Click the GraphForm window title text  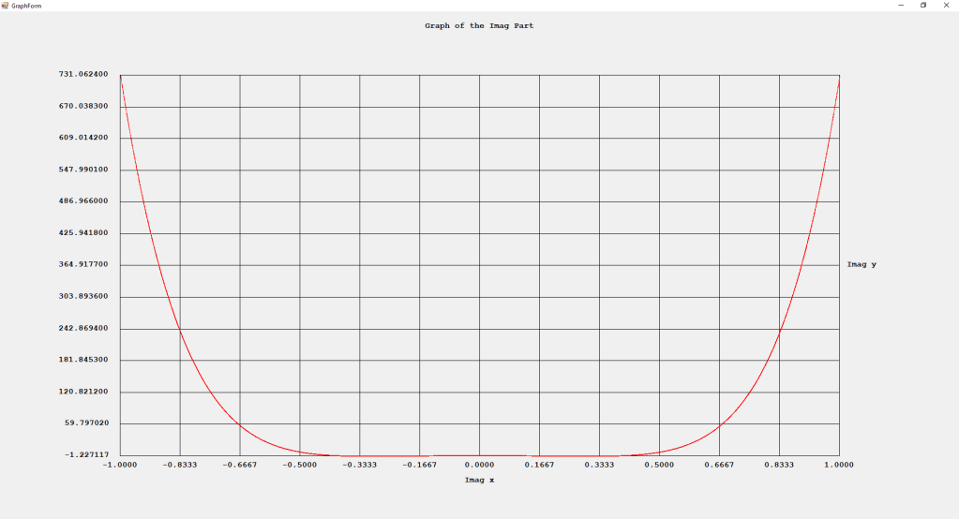point(25,5)
